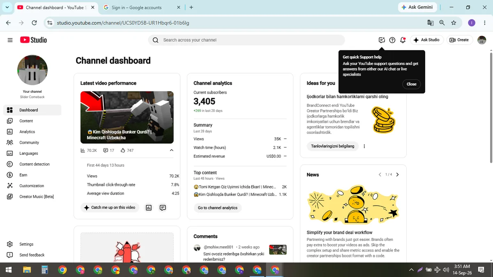Open the Content detection sidebar item
This screenshot has width=493, height=277.
[32, 164]
